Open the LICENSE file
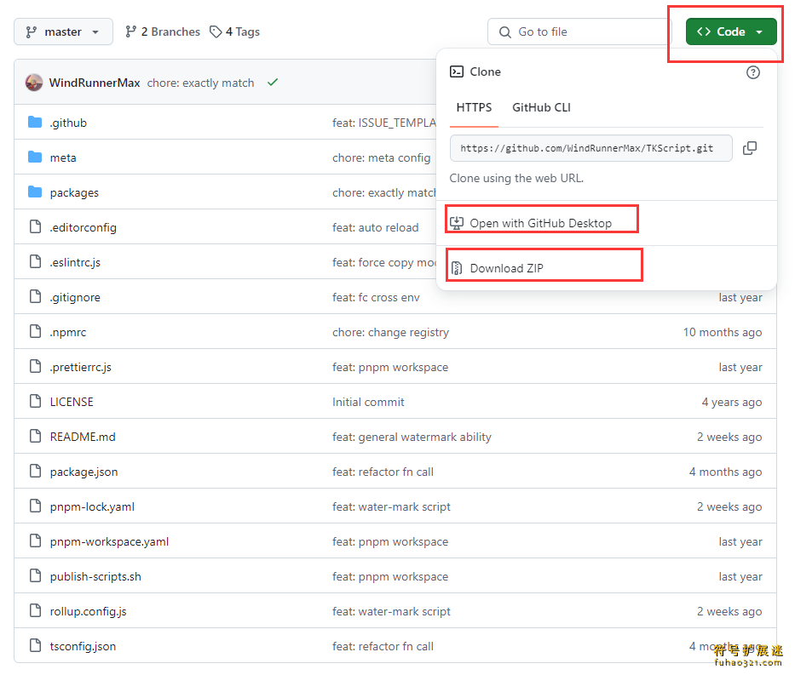795x675 pixels. (x=72, y=402)
